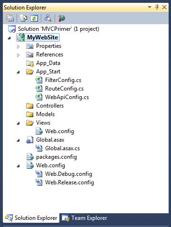Collapse the Views folder
Image resolution: width=171 pixels, height=227 pixels.
coord(18,123)
